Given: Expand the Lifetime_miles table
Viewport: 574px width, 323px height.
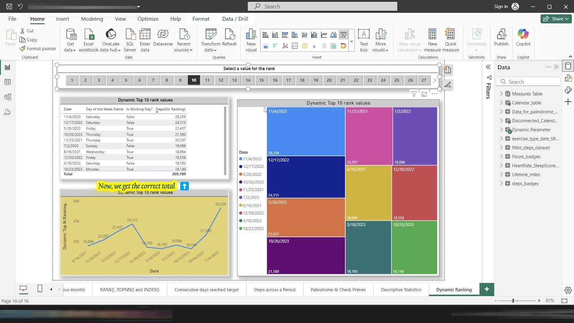Looking at the screenshot, I should 501,175.
